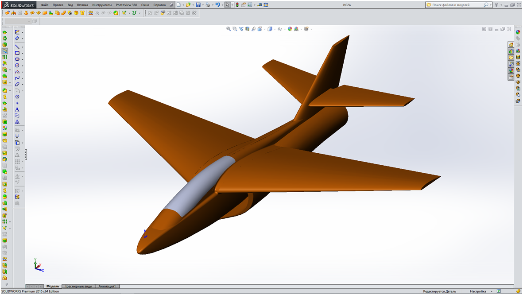Click Zoom to Area icon
The width and height of the screenshot is (523, 295).
tap(235, 29)
